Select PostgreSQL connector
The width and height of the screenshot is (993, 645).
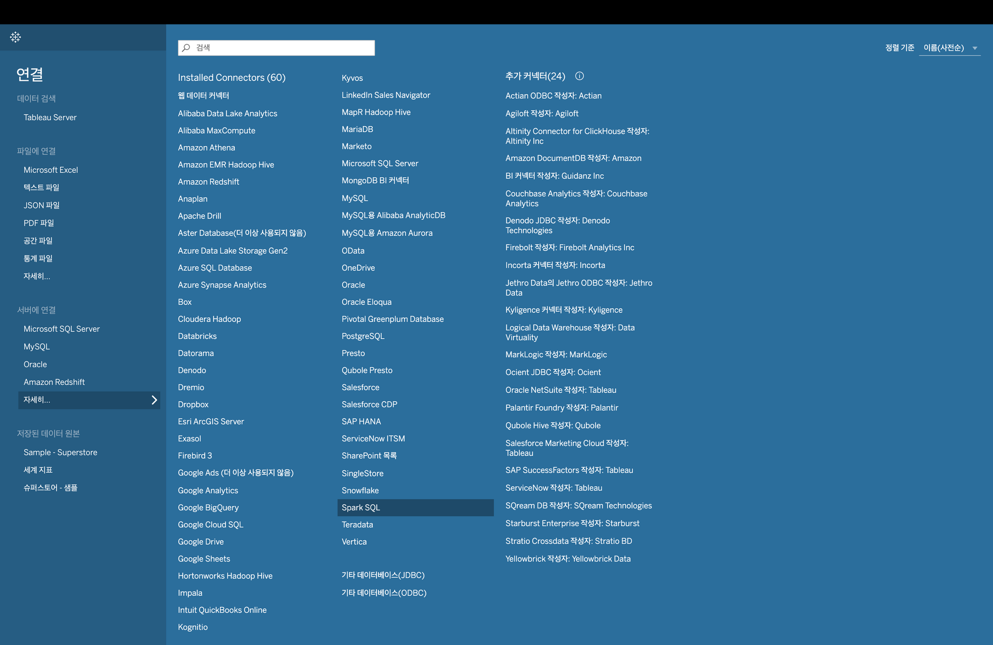tap(363, 337)
